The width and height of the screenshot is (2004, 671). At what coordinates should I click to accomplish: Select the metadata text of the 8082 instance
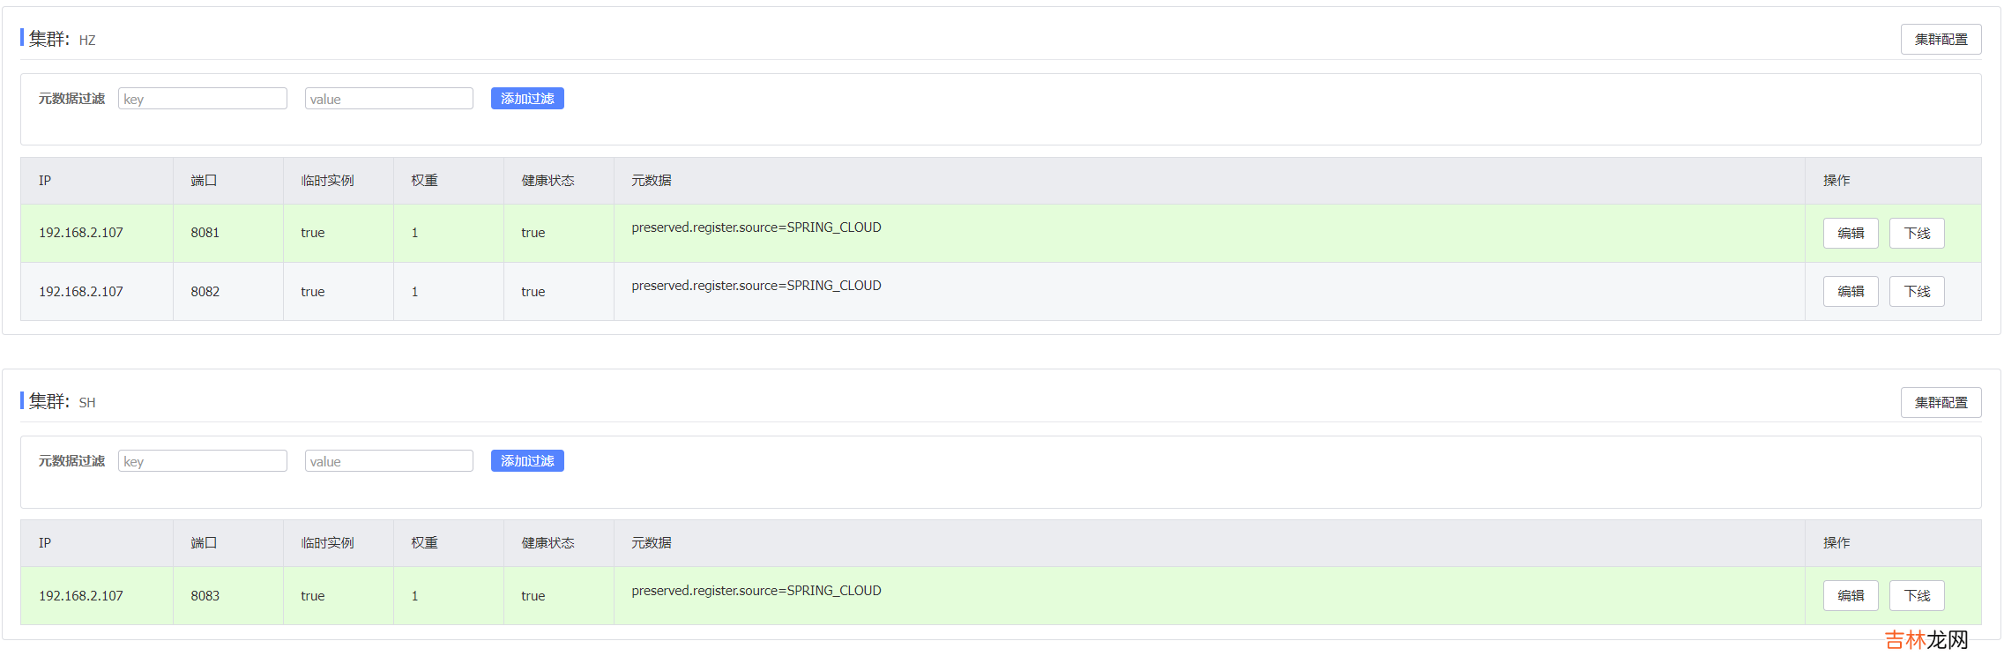tap(756, 286)
